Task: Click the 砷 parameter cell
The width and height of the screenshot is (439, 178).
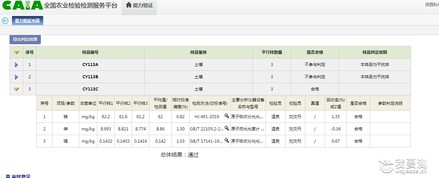Action: point(65,129)
